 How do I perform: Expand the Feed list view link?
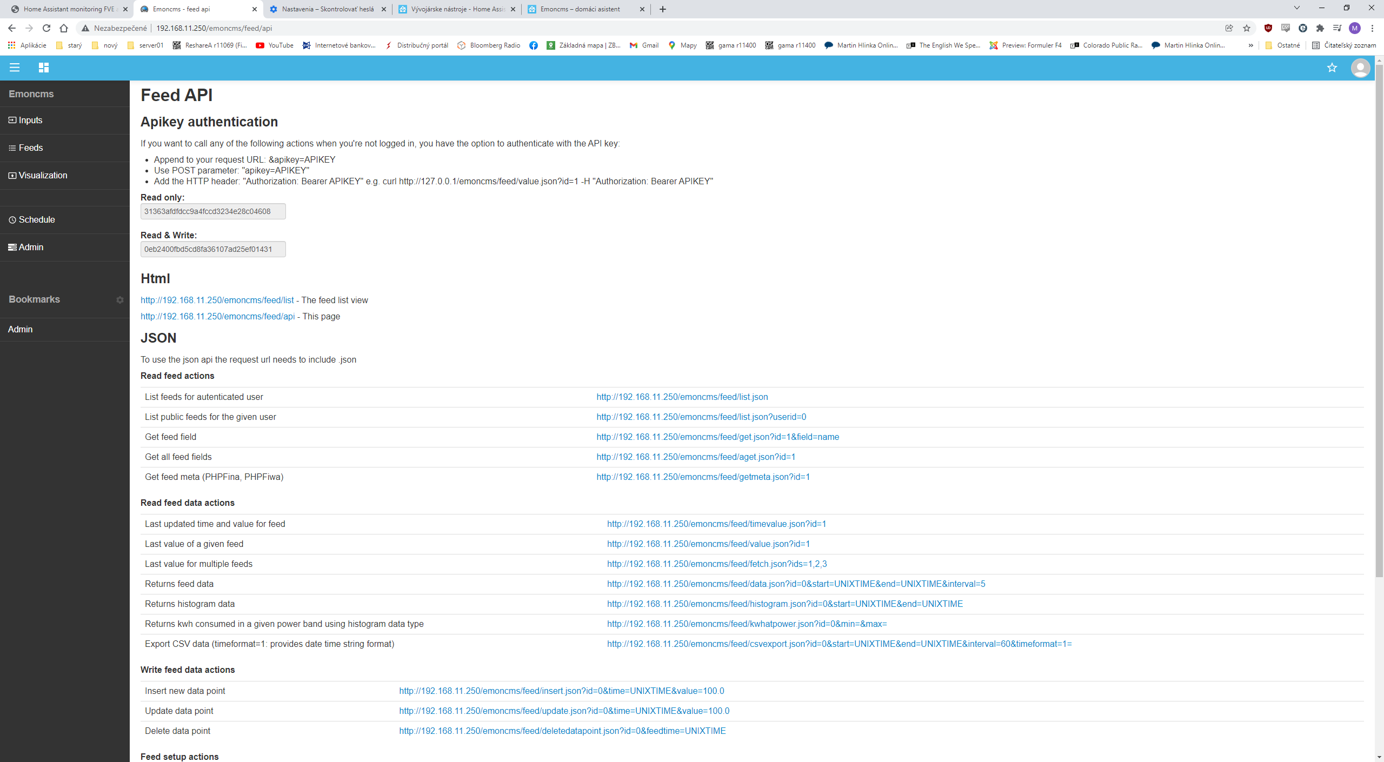[217, 300]
